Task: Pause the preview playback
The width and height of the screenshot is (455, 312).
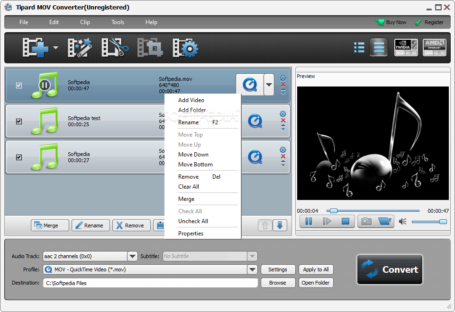Action: (x=309, y=221)
